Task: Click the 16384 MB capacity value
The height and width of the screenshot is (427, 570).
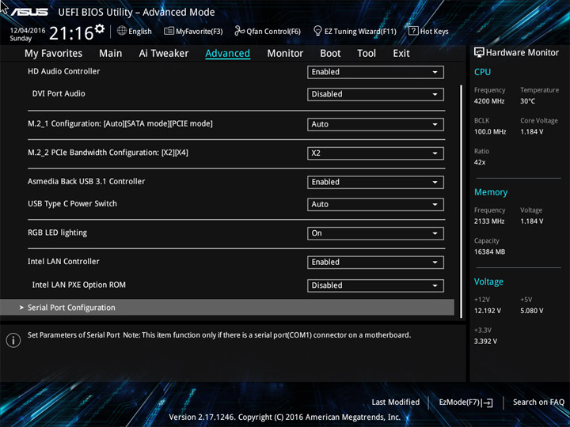Action: tap(489, 252)
